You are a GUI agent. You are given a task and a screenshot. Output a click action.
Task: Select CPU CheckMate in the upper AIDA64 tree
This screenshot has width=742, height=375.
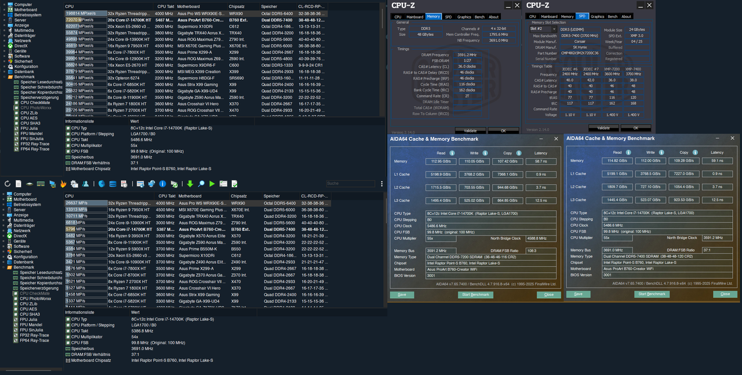point(35,102)
